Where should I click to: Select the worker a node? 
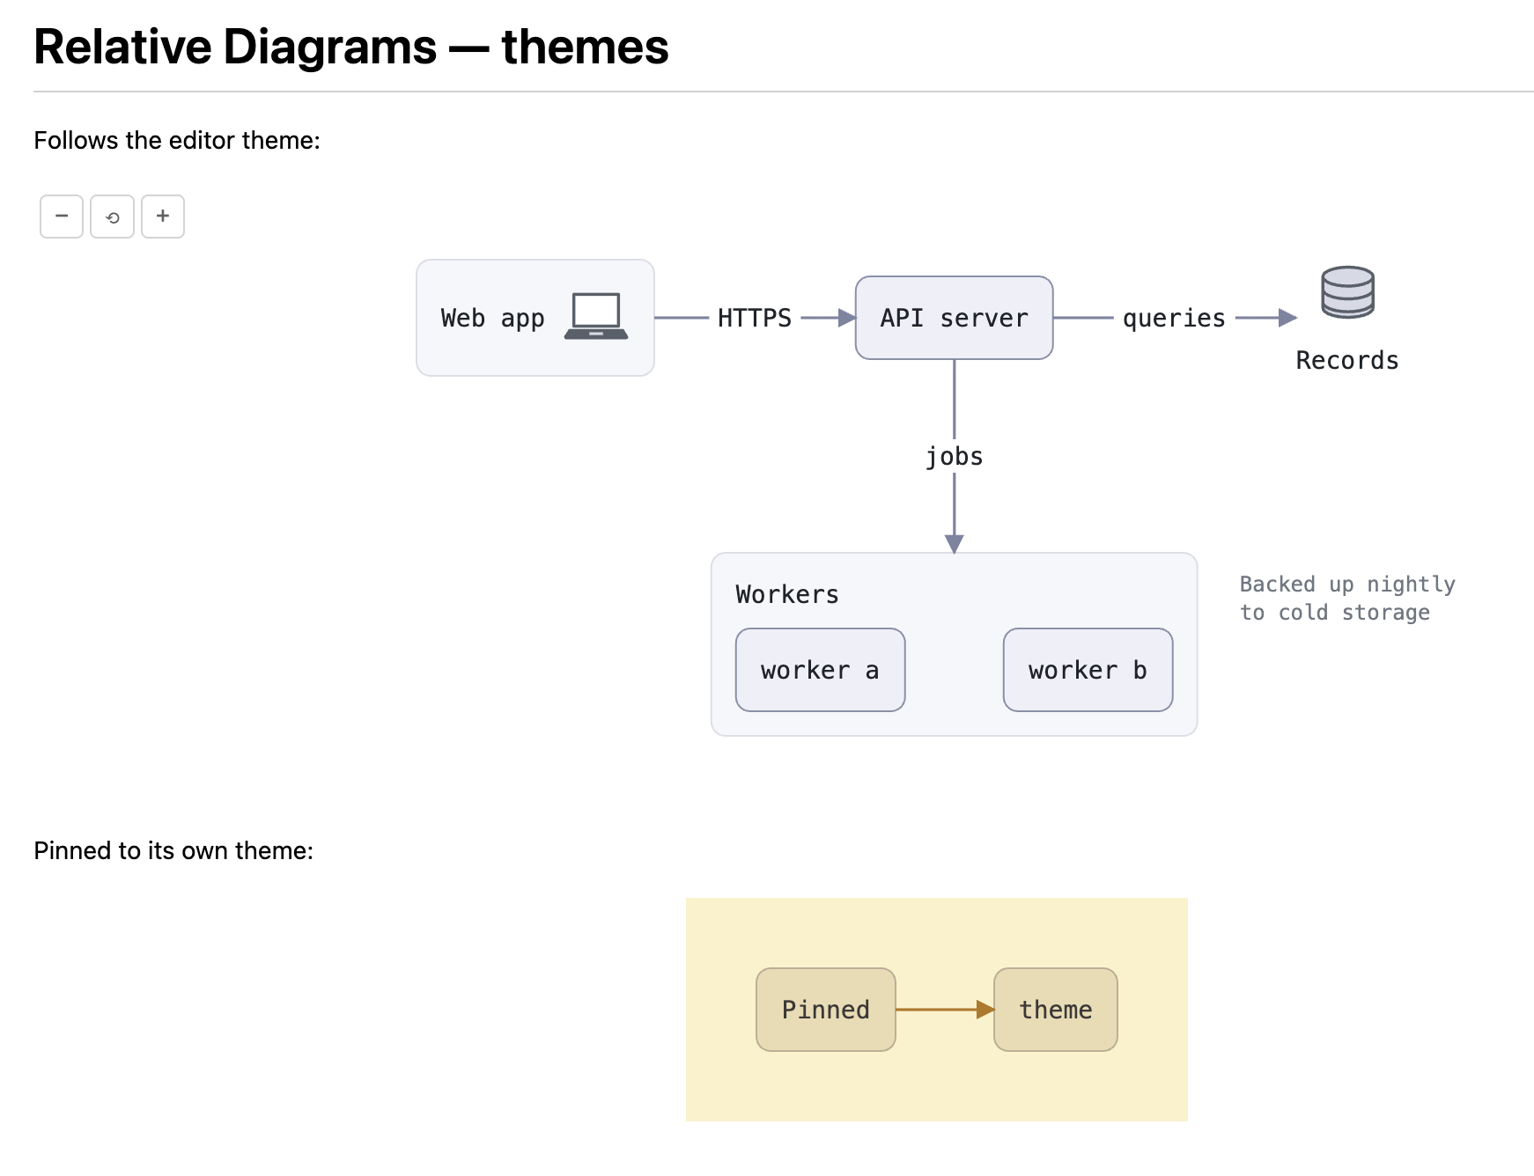820,670
